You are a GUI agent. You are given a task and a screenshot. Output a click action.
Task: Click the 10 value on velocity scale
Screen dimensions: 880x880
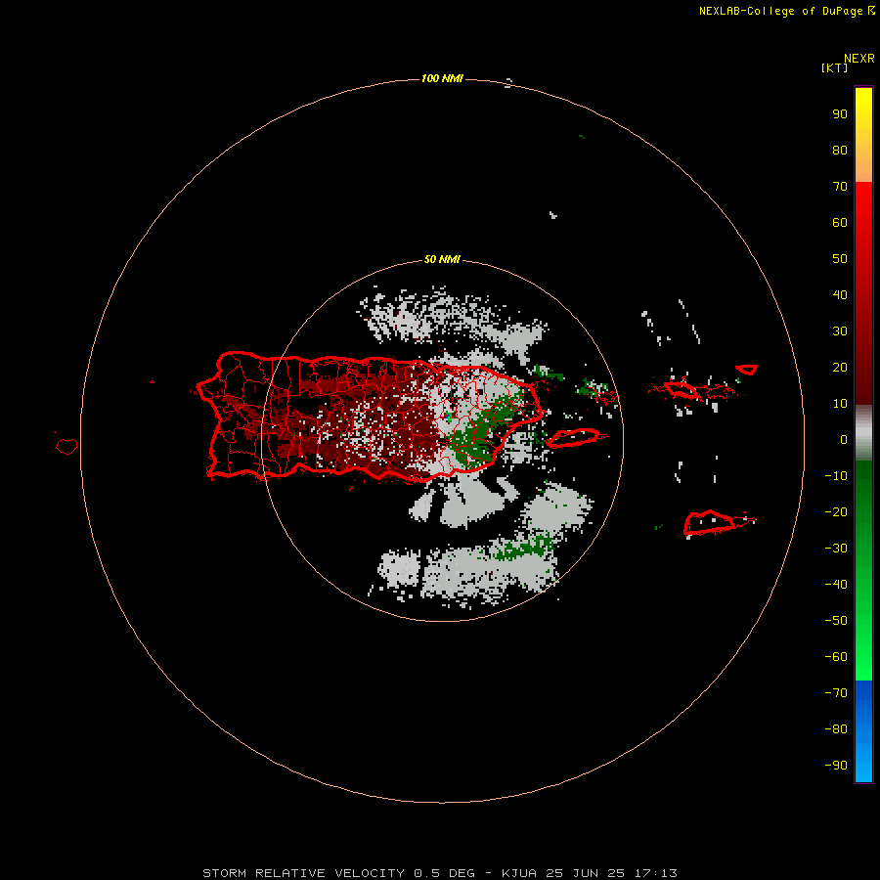click(x=840, y=404)
